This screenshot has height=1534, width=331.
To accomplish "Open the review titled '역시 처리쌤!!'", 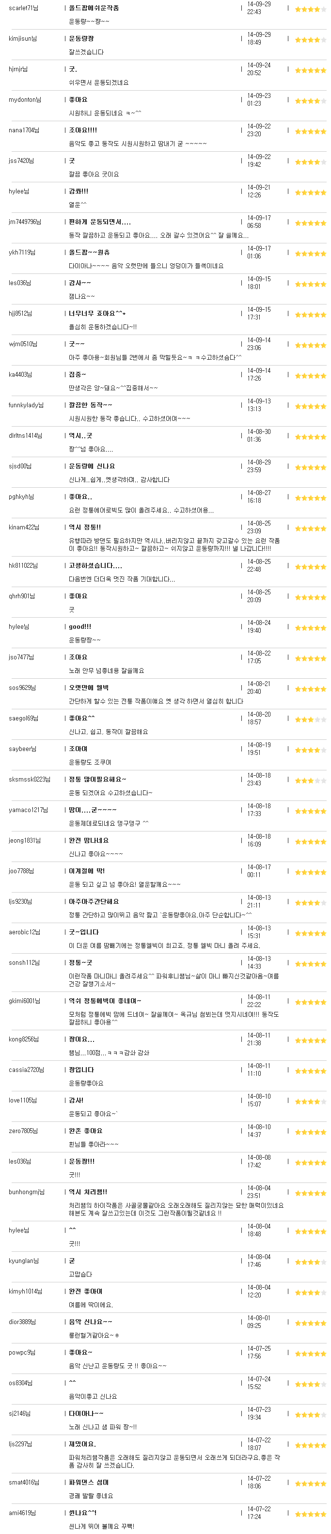I will pyautogui.click(x=88, y=1192).
